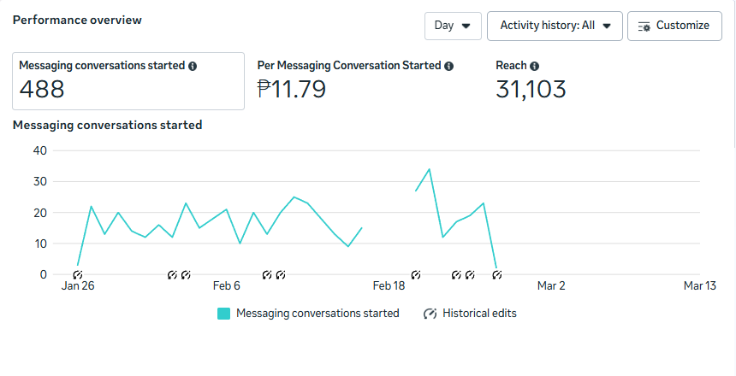Click the Customize button
The height and width of the screenshot is (376, 736).
tap(674, 26)
